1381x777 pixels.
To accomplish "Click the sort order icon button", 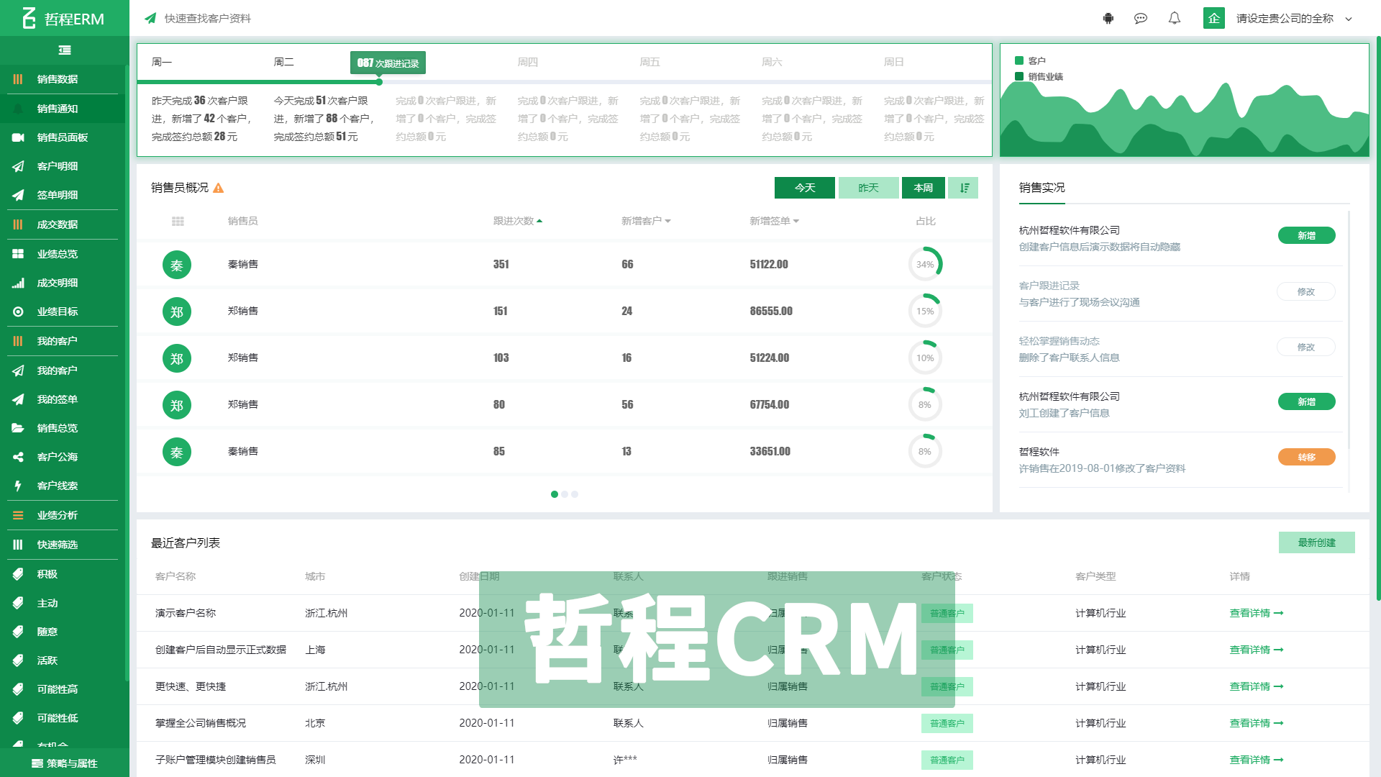I will click(964, 188).
